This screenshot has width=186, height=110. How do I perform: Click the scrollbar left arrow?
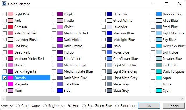[4, 98]
